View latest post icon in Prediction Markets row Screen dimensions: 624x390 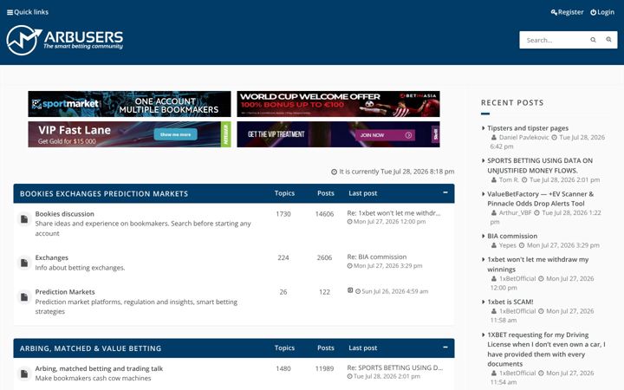(350, 290)
